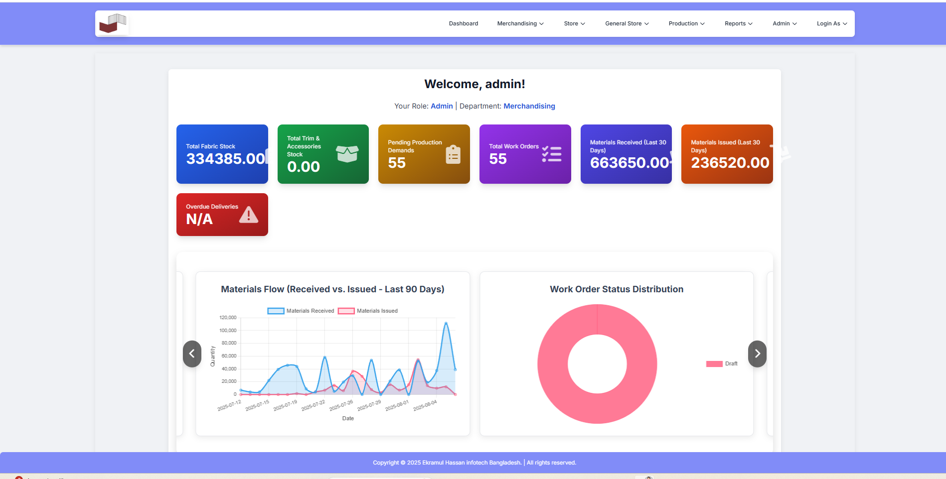Open Materials Issued (Last 30 Days) card
This screenshot has width=946, height=479.
coord(727,154)
